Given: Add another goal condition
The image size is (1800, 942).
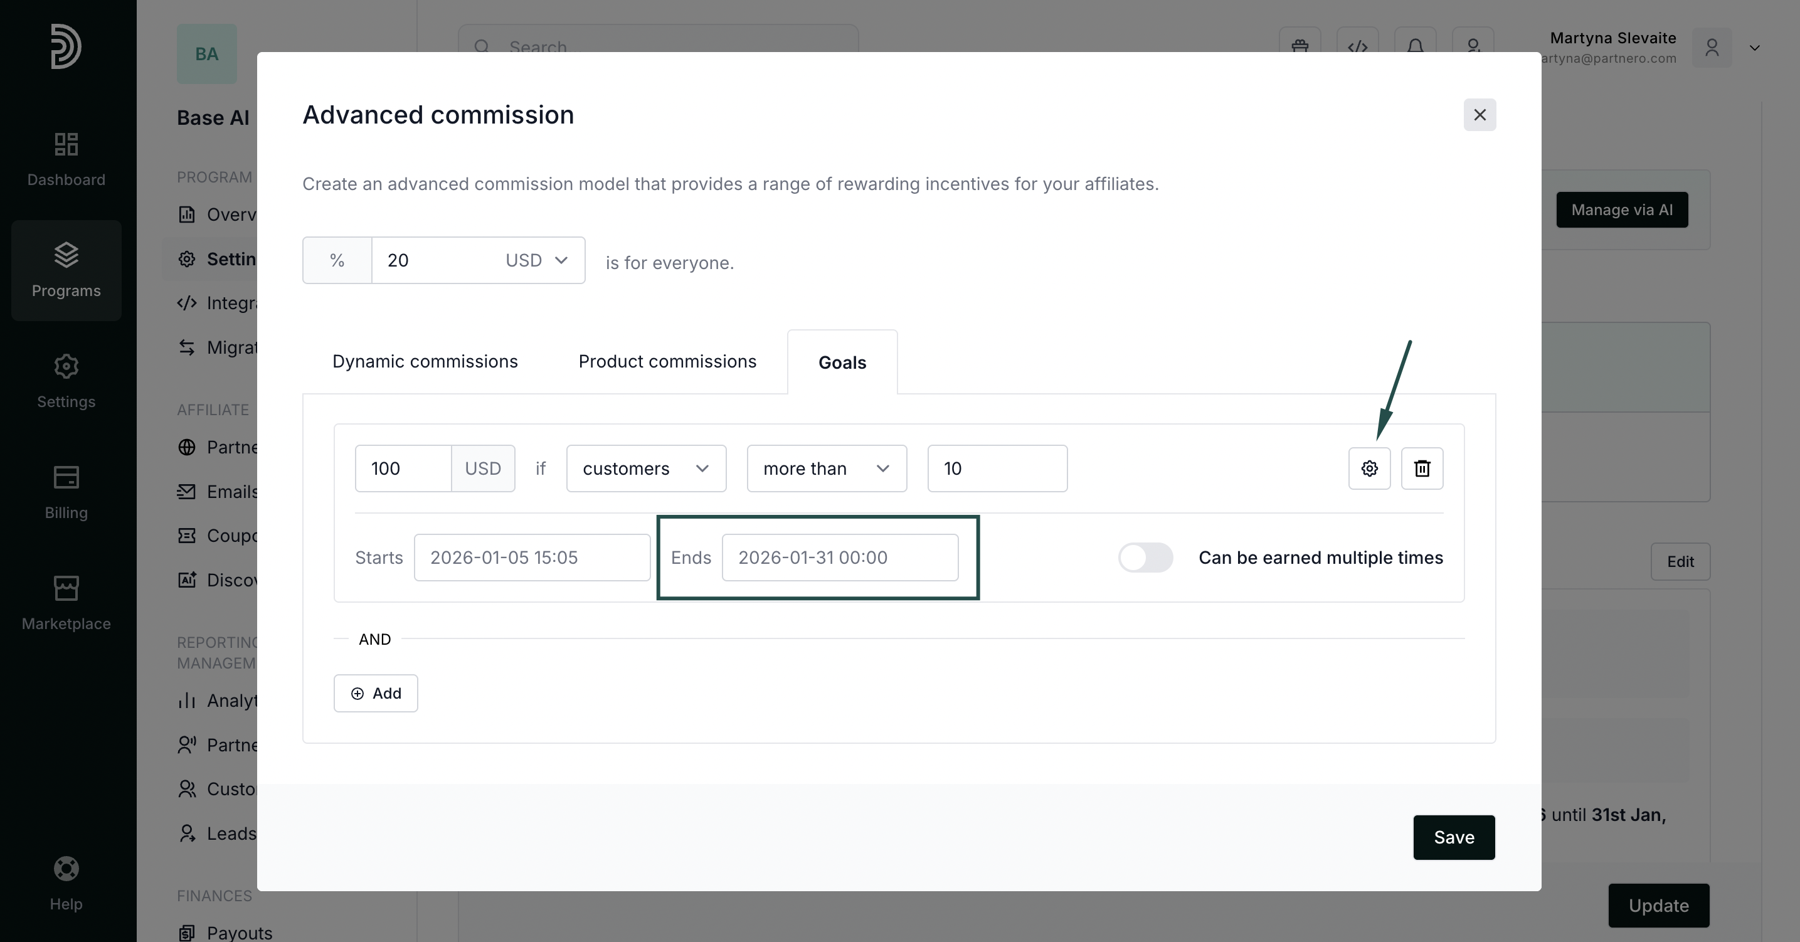Looking at the screenshot, I should tap(375, 693).
